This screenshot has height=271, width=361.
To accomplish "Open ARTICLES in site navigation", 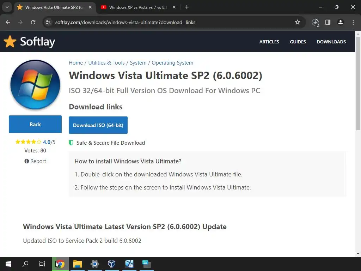I will click(269, 42).
